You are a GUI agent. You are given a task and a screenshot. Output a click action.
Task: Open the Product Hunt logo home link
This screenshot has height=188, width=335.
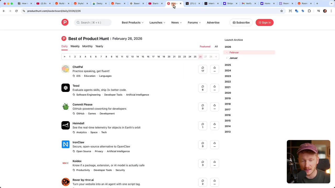[65, 22]
